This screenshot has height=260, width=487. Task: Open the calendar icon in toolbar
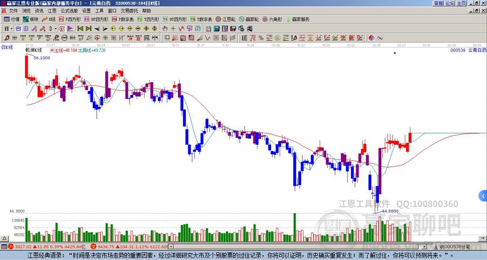click(208, 29)
